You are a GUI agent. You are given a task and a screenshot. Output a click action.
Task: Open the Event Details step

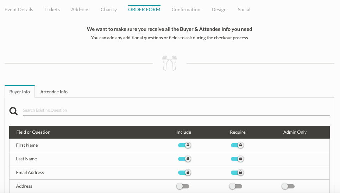19,9
